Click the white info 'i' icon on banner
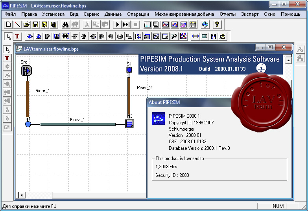 coord(261,68)
